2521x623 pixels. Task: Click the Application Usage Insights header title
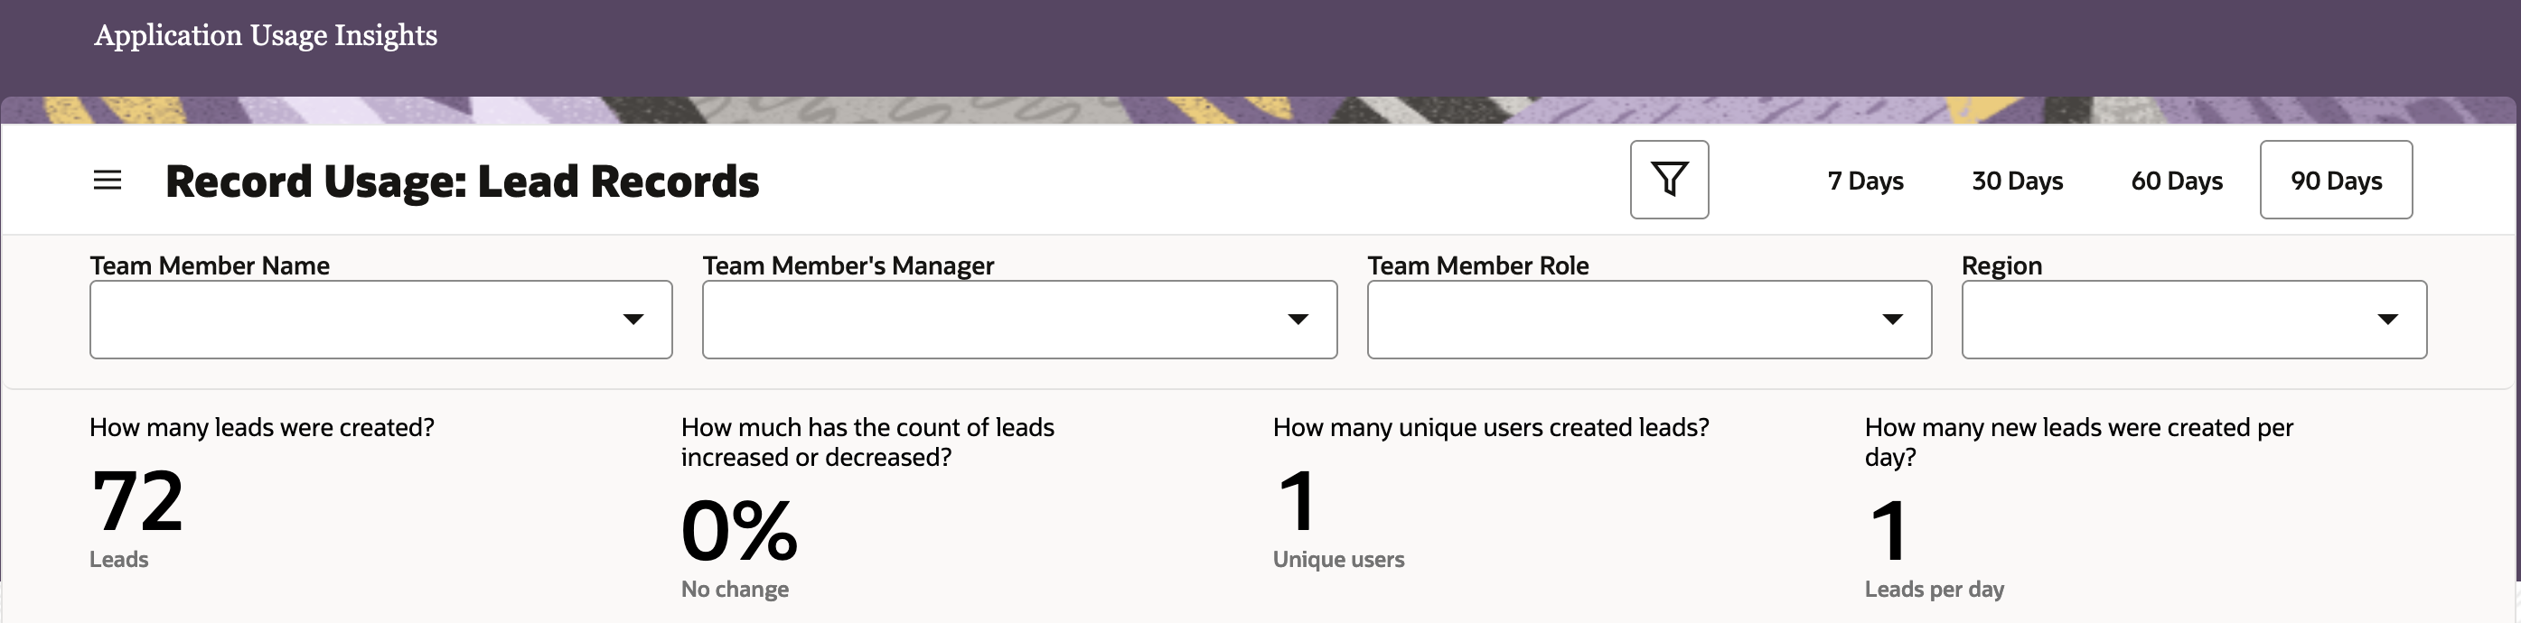266,35
